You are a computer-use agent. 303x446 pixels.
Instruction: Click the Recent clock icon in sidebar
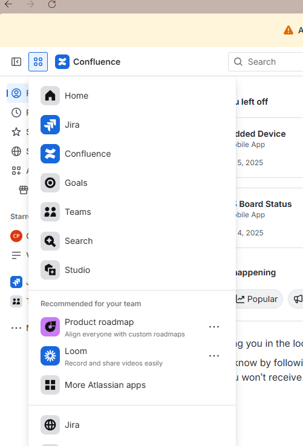[16, 113]
